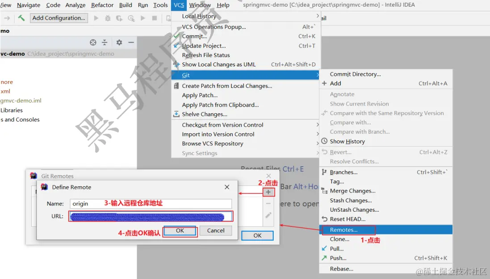The image size is (490, 279).
Task: Click the VCS menu
Action: tap(179, 5)
